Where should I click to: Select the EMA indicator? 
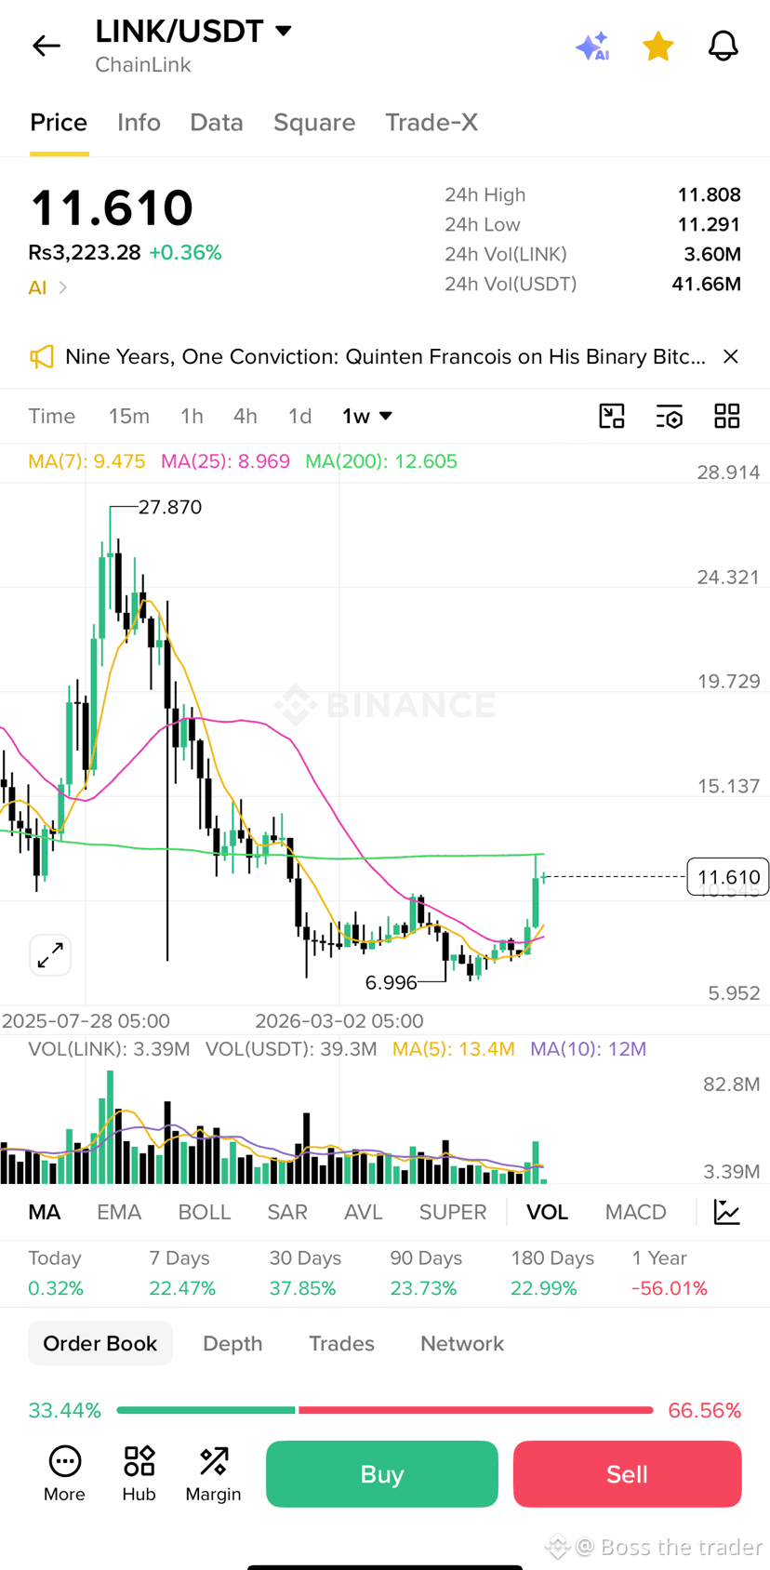(119, 1212)
